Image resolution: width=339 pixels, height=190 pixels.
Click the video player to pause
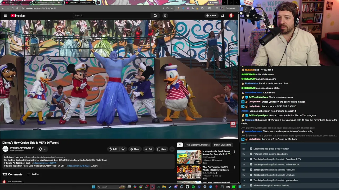coord(119,79)
